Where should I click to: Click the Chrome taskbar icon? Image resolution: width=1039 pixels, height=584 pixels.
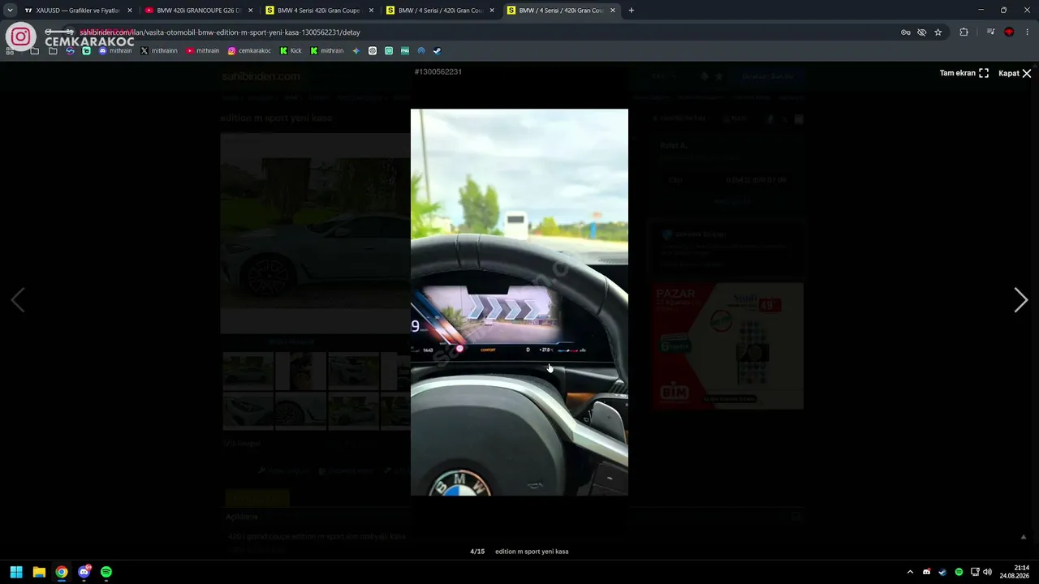tap(62, 572)
